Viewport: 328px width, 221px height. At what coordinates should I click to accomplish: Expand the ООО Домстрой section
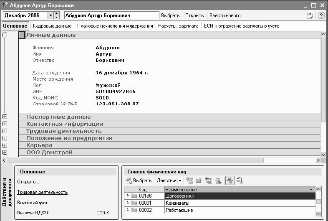(5, 152)
